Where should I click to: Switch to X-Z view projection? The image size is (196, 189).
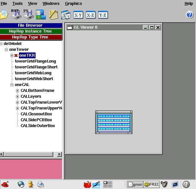click(x=90, y=15)
